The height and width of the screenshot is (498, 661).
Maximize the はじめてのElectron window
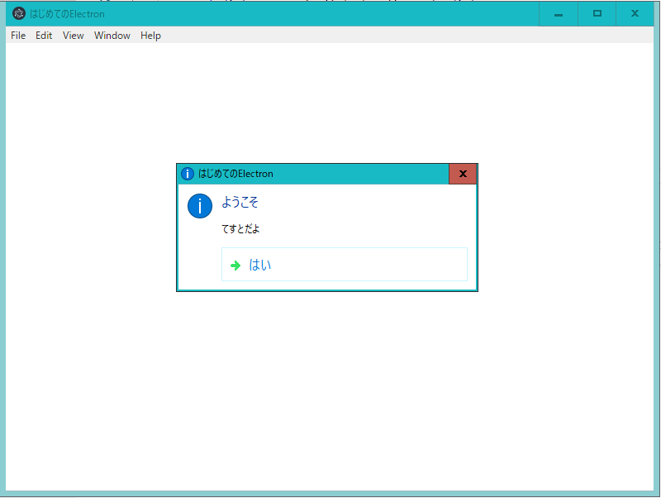(597, 13)
